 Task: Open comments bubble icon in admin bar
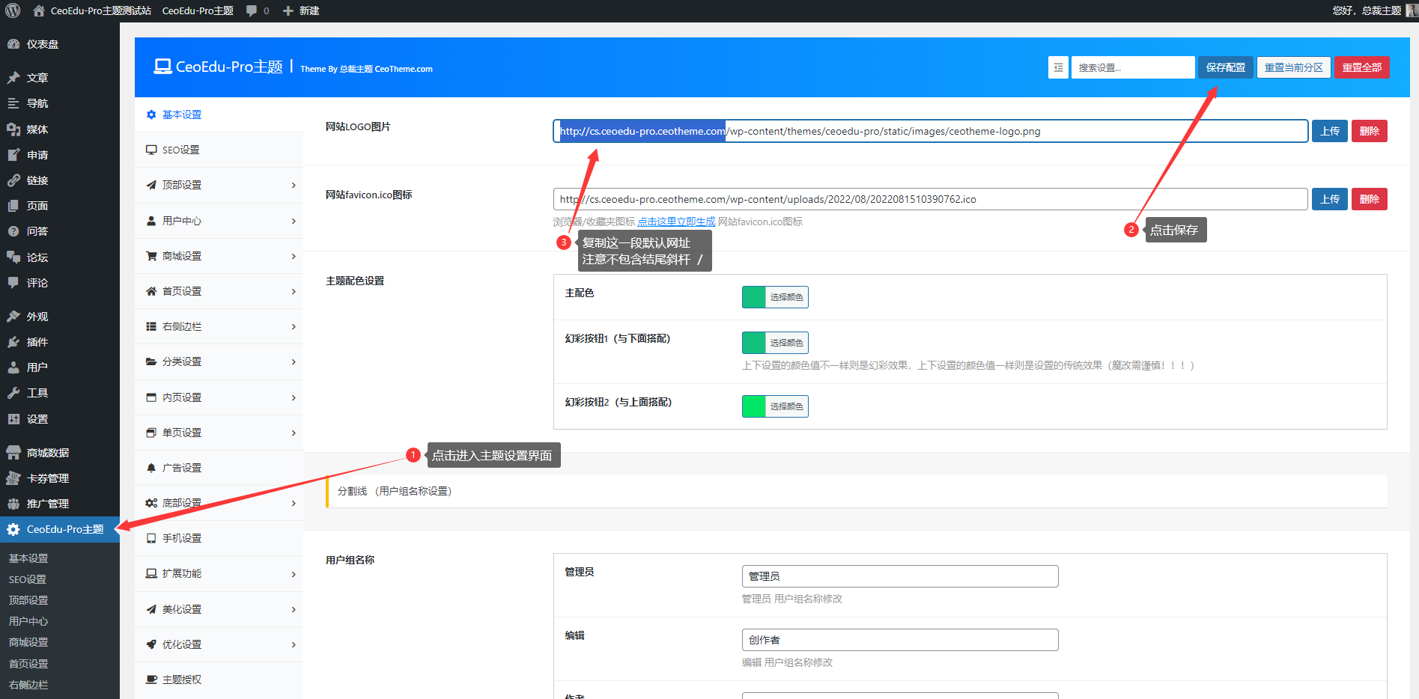click(x=252, y=10)
